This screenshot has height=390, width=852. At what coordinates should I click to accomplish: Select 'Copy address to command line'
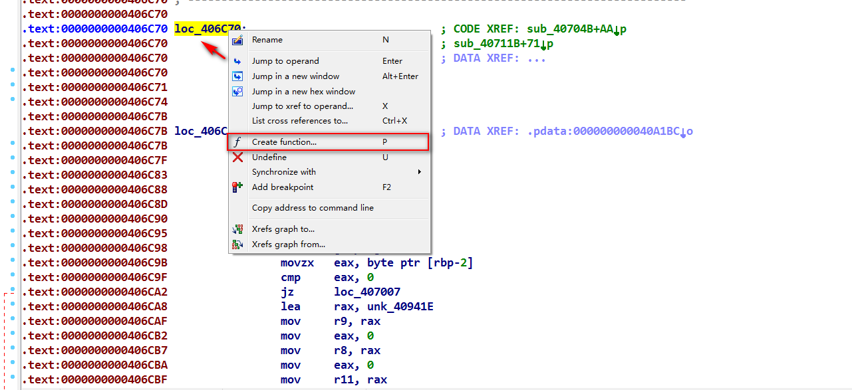pyautogui.click(x=313, y=208)
